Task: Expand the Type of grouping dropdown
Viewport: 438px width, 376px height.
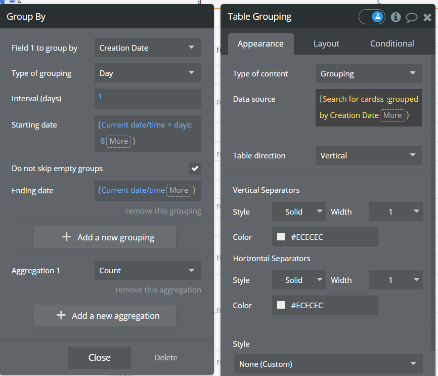Action: (147, 73)
